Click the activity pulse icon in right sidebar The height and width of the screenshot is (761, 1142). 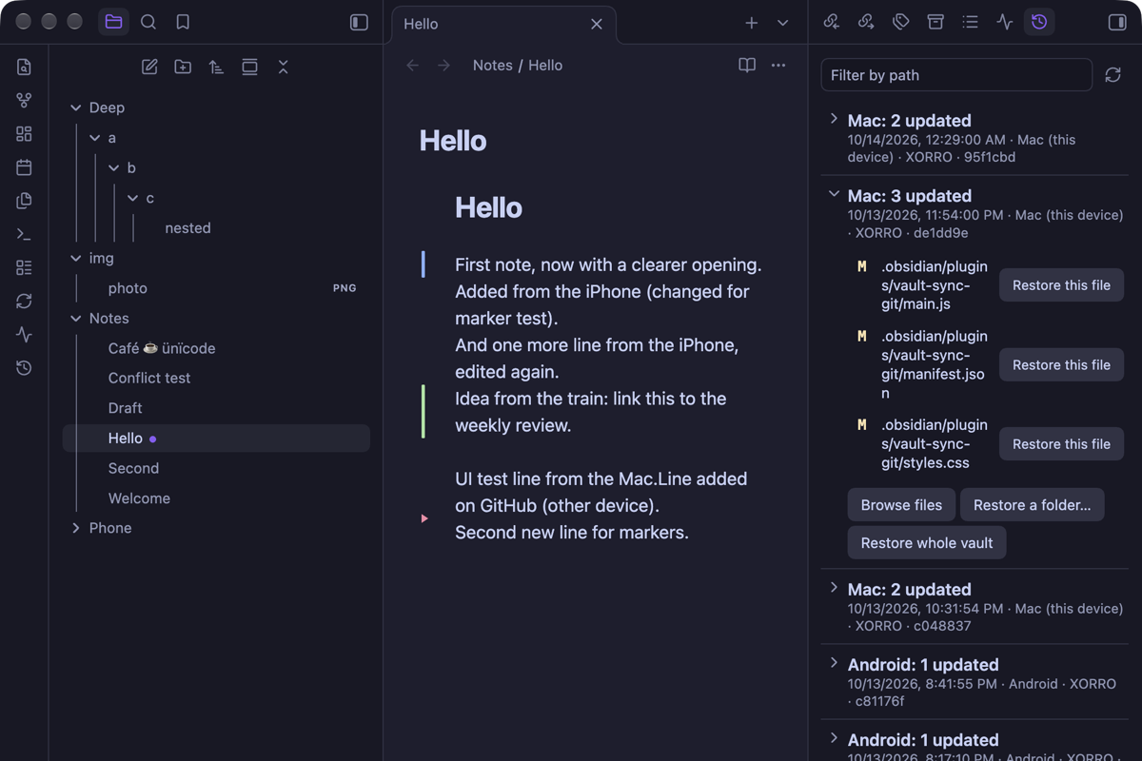[1005, 22]
